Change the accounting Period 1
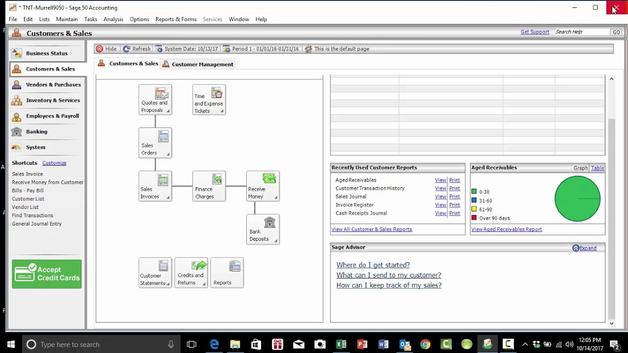This screenshot has height=353, width=628. 261,49
